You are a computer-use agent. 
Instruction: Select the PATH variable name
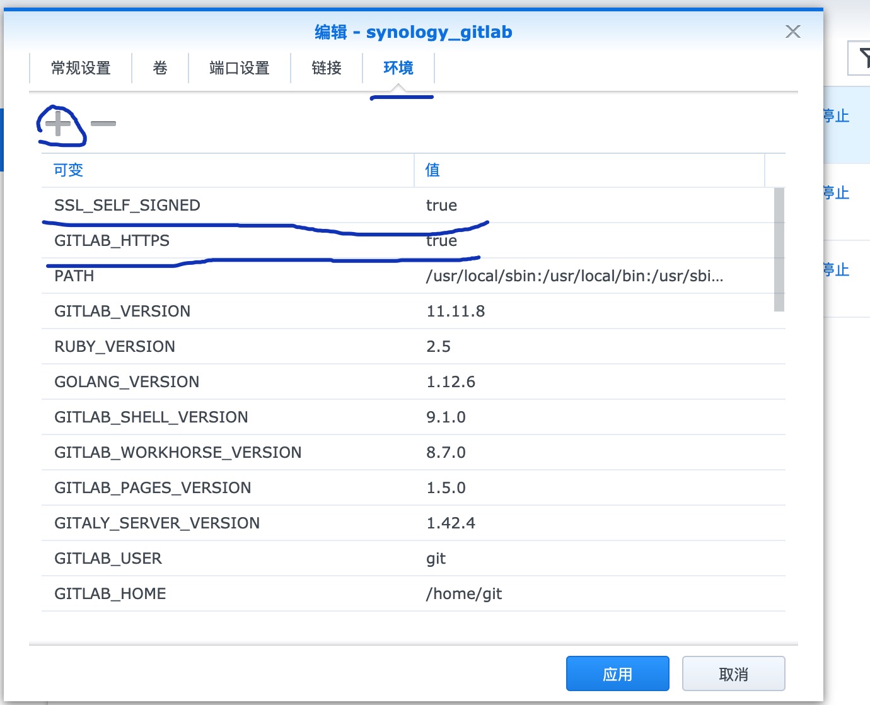(74, 276)
